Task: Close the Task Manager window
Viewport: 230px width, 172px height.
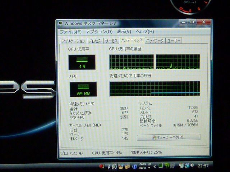Action: pos(204,22)
